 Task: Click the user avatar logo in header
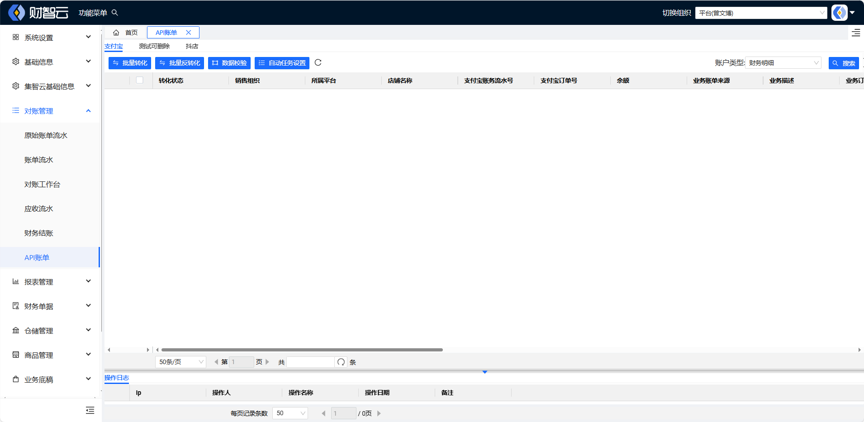(840, 13)
